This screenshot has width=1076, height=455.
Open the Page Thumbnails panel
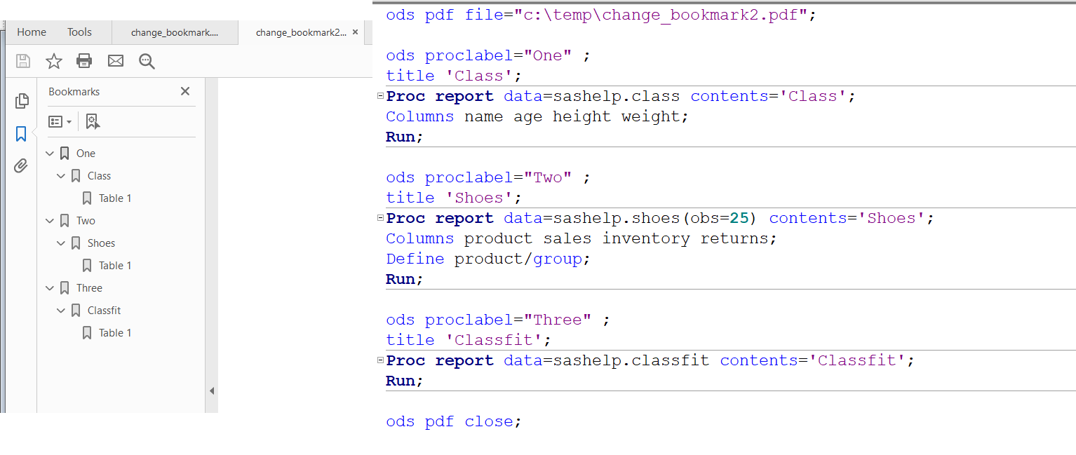click(22, 100)
